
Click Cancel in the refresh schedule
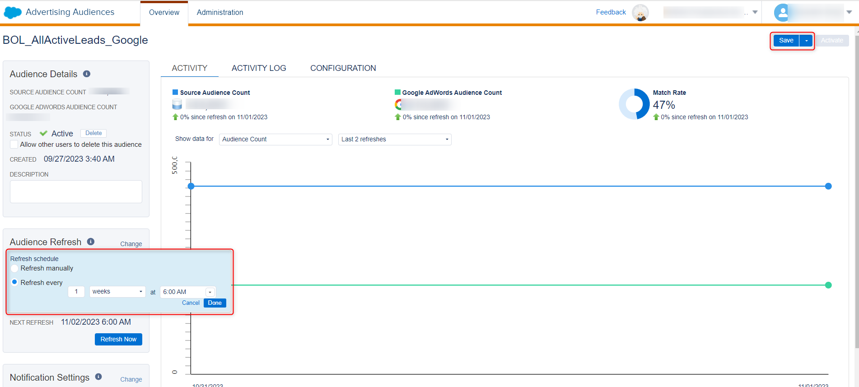click(x=191, y=303)
